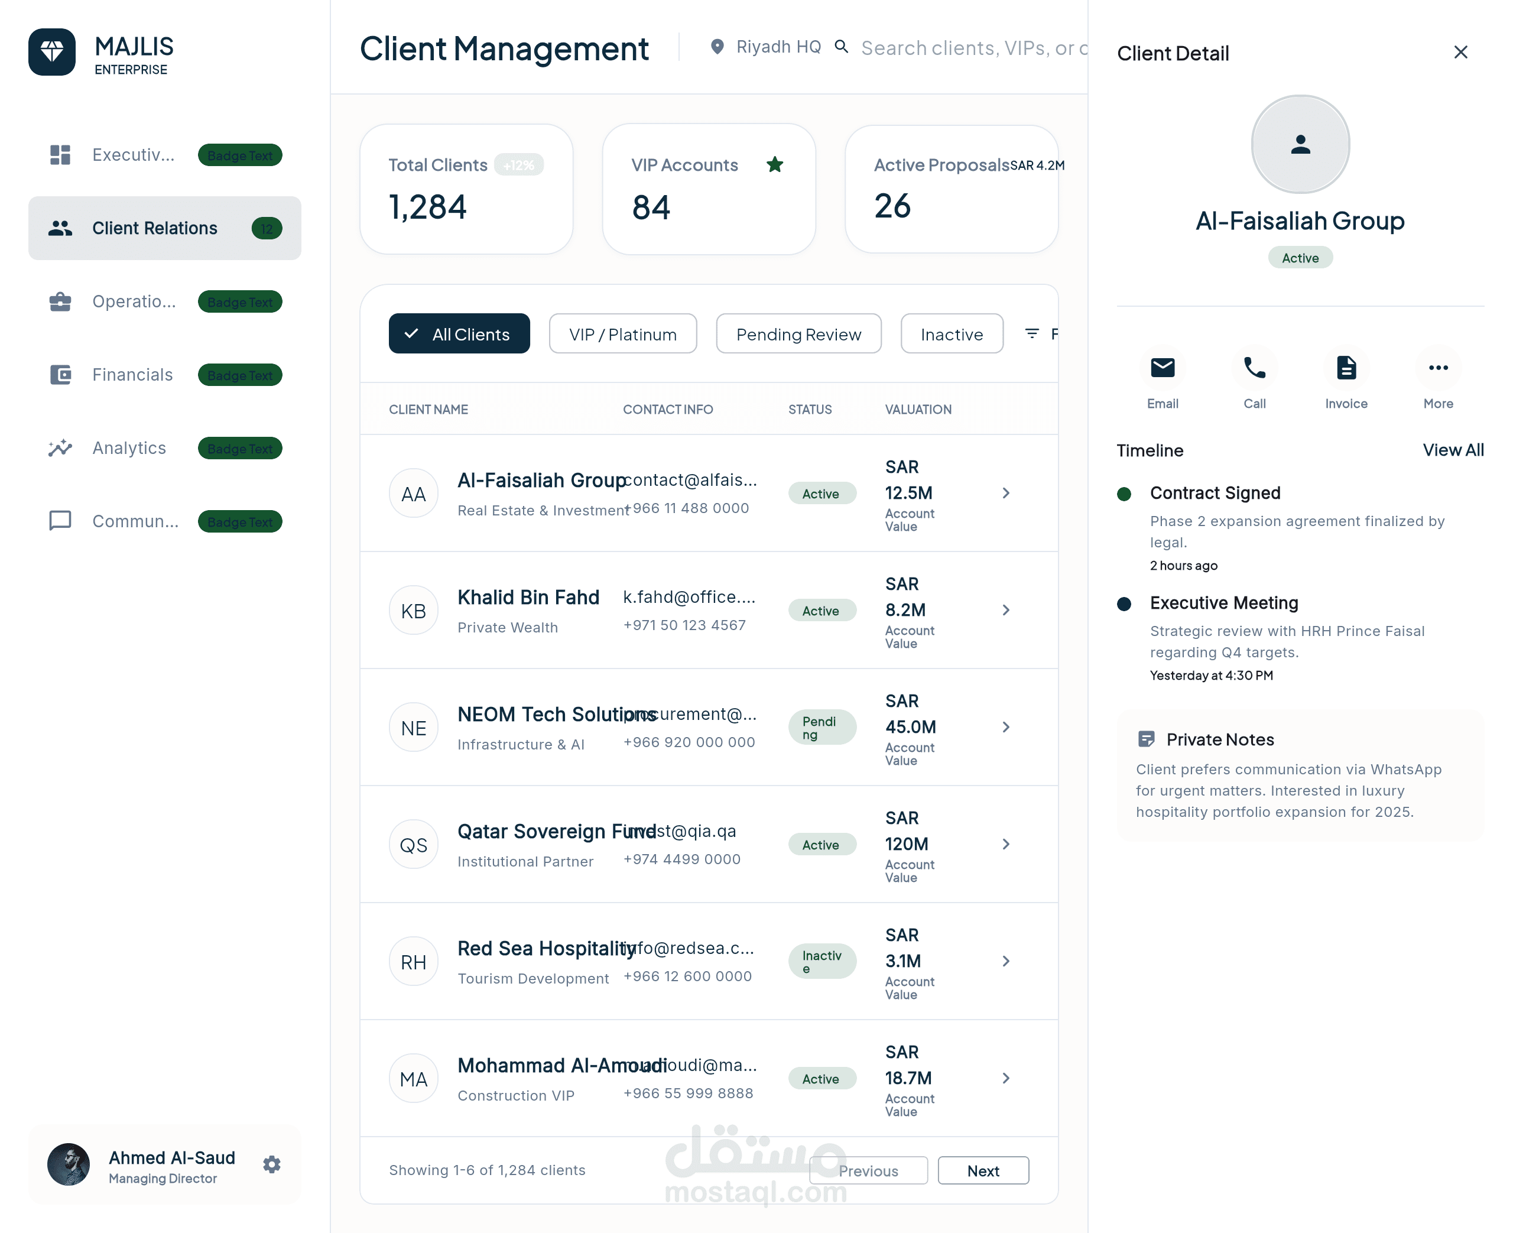Expand the Khalid Bin Fahd row chevron
The width and height of the screenshot is (1513, 1233).
(1005, 610)
